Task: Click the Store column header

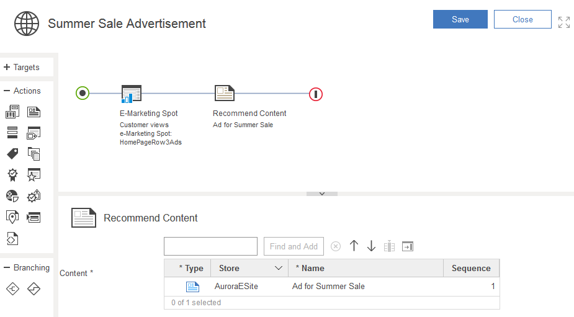Action: tap(249, 269)
